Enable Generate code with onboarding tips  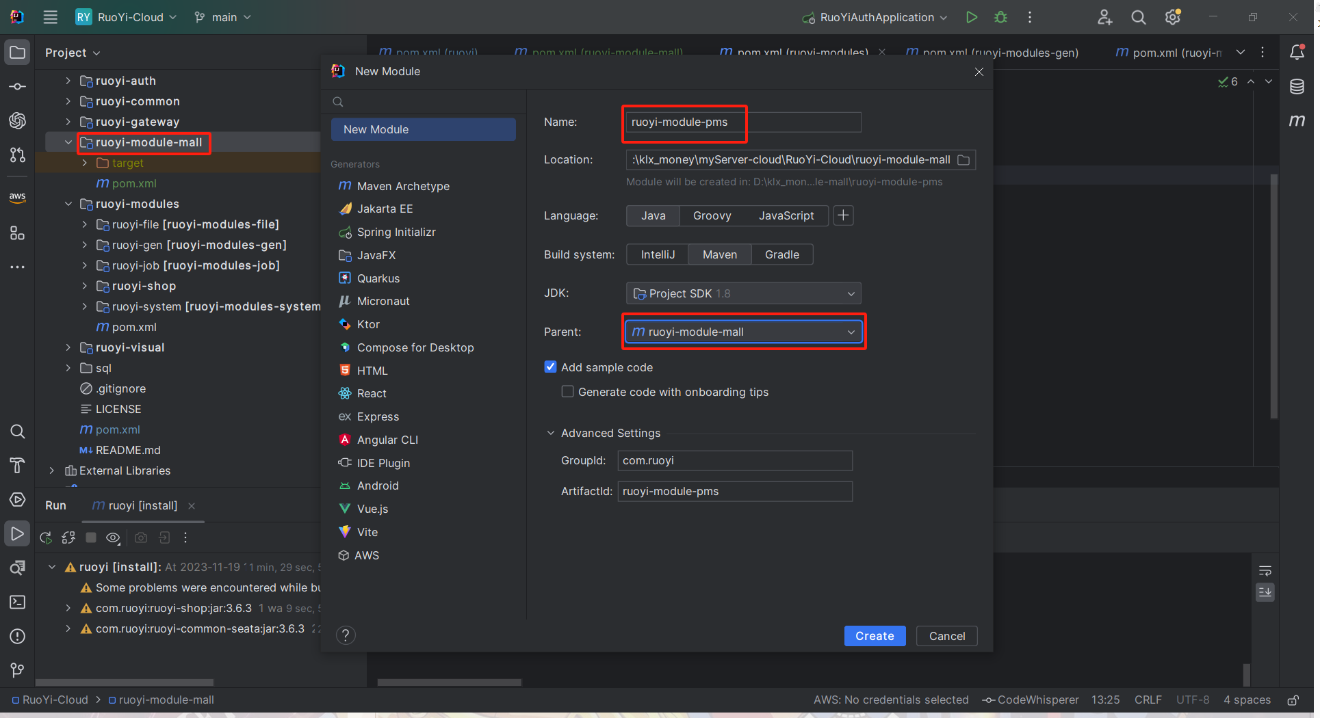[567, 392]
